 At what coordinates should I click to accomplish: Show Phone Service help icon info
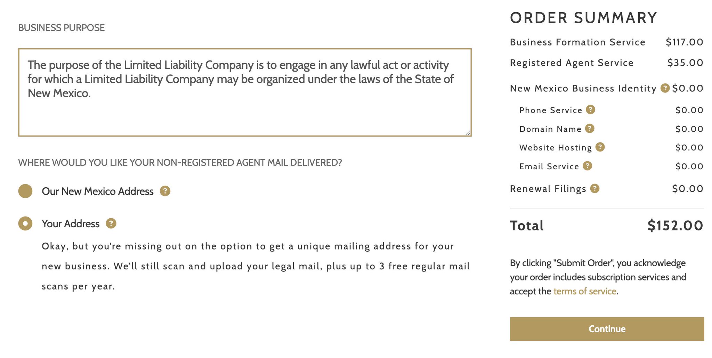(591, 110)
